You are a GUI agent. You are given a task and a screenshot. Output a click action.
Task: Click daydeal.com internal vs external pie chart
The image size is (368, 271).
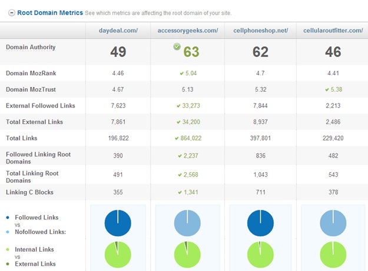coord(118,255)
